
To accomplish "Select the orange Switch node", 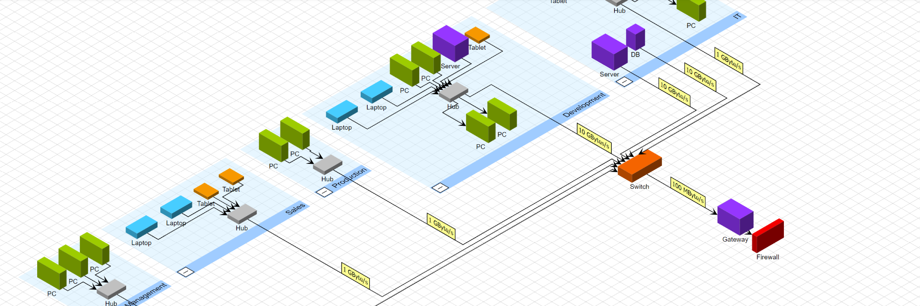I will coord(639,166).
